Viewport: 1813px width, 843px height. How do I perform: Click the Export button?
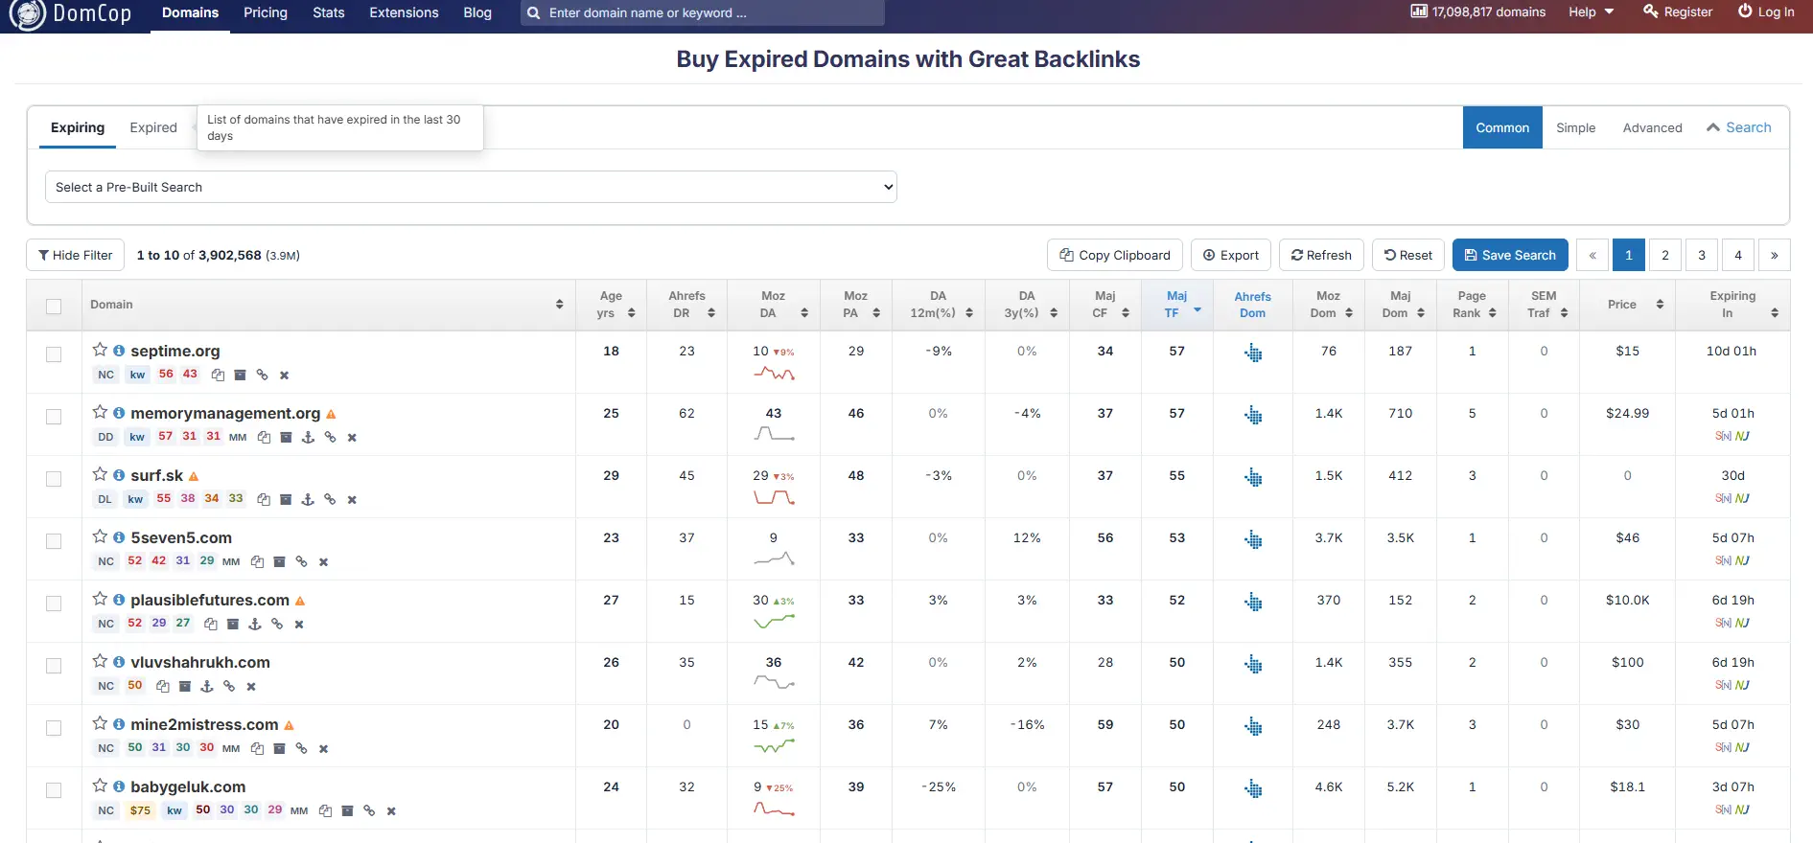click(x=1231, y=255)
